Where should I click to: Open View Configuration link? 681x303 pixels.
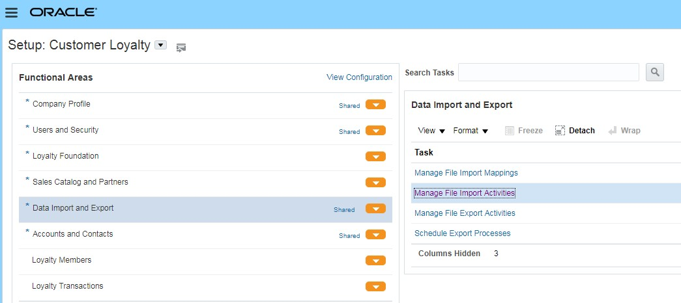[x=359, y=77]
